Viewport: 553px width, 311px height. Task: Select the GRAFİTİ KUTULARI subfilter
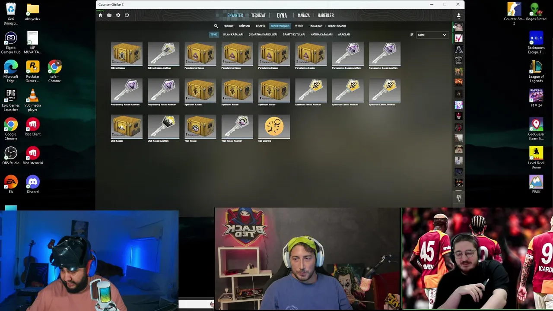coord(294,35)
